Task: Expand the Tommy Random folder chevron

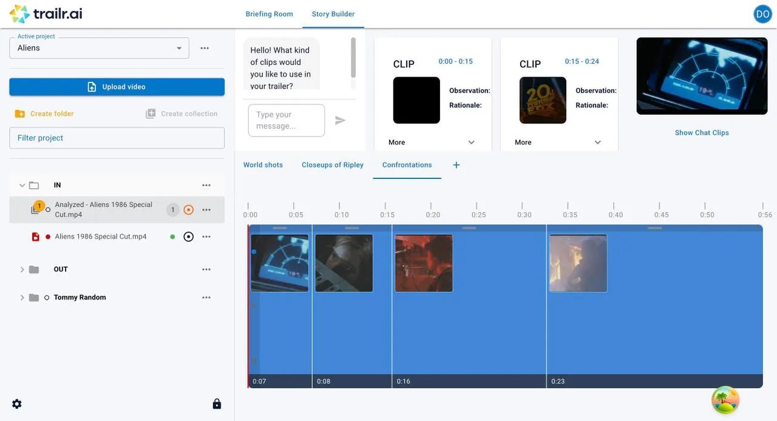Action: pyautogui.click(x=22, y=297)
